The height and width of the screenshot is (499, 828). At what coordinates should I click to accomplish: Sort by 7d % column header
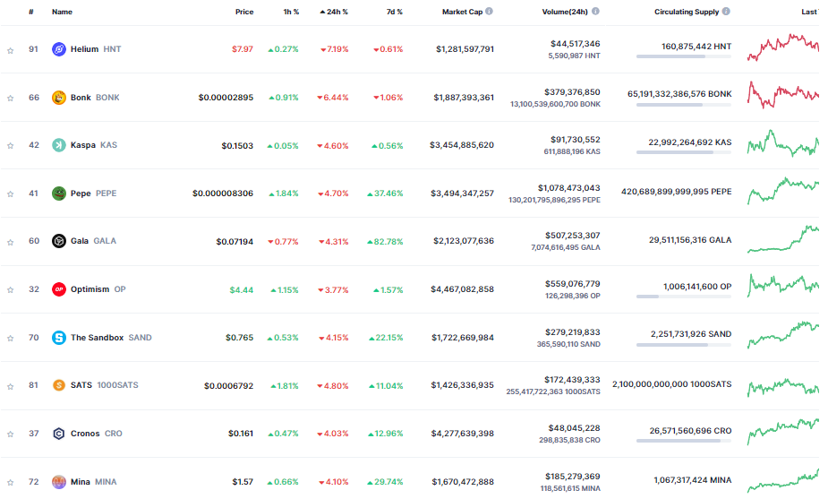tap(395, 12)
